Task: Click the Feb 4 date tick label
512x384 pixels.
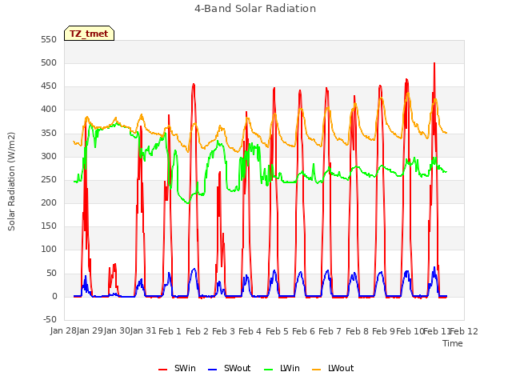Action: pos(250,331)
